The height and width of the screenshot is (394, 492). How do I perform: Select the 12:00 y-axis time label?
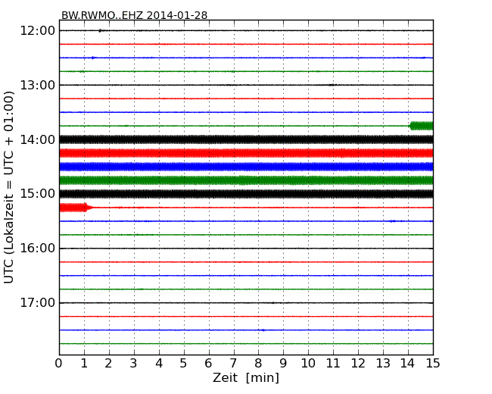point(38,31)
